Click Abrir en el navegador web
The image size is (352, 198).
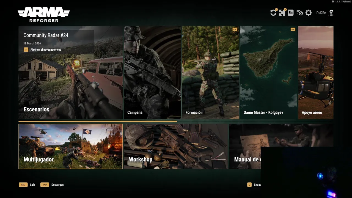click(x=46, y=50)
